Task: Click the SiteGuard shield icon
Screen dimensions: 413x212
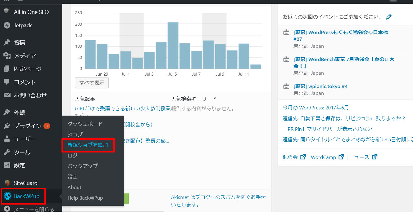Action: point(7,183)
